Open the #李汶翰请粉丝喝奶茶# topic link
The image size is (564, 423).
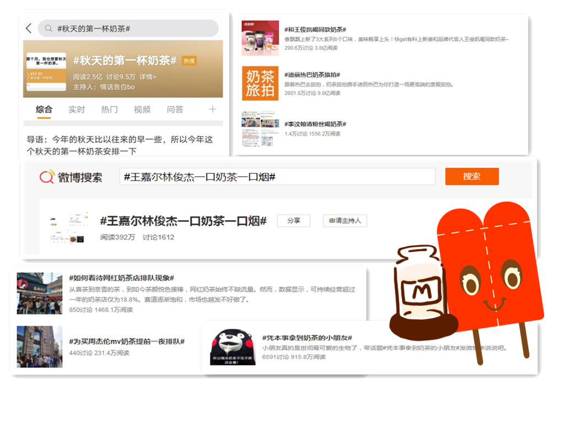click(x=315, y=124)
